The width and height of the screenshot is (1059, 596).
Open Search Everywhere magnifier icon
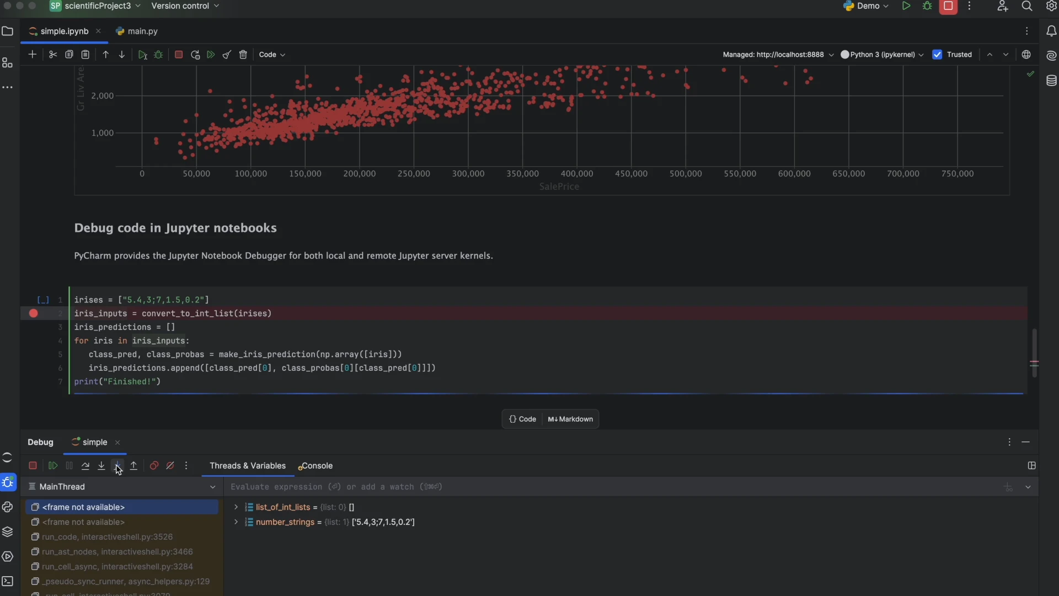[x=1027, y=6]
